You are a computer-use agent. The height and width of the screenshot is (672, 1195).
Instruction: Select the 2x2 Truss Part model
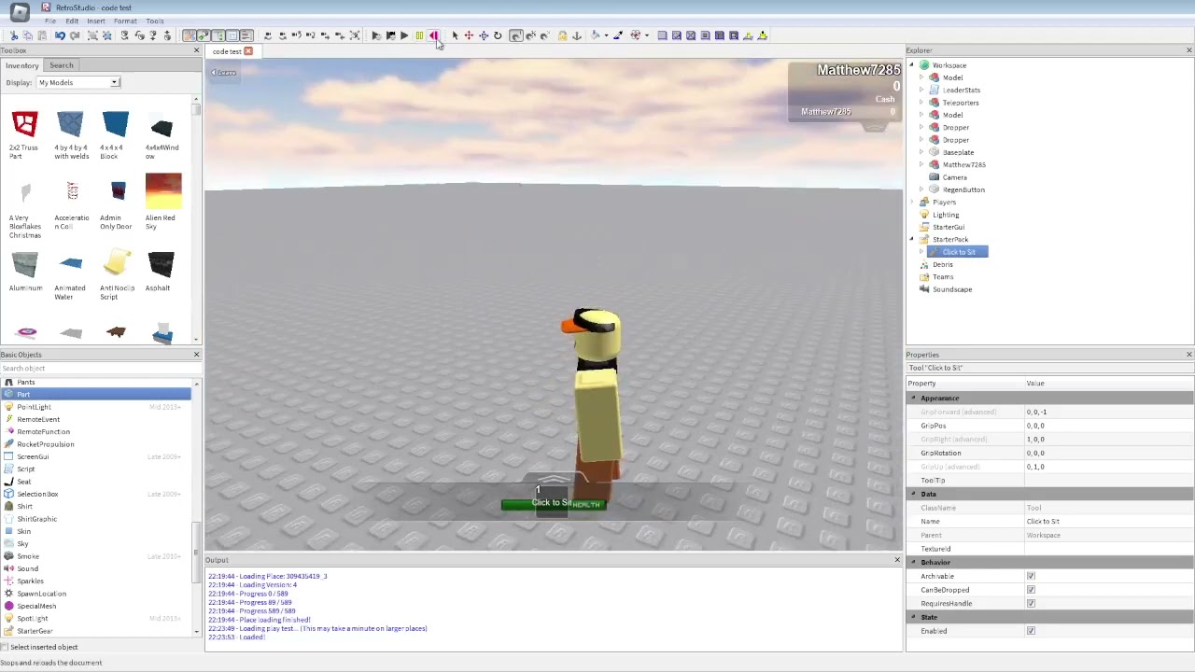(x=24, y=134)
